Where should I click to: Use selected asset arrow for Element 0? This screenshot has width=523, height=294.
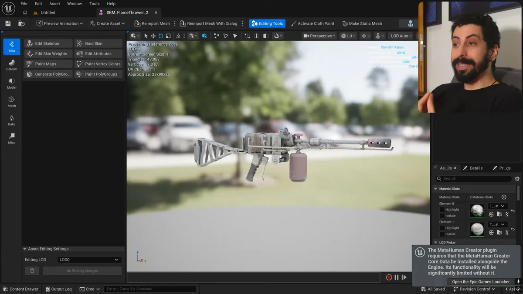tap(492, 214)
